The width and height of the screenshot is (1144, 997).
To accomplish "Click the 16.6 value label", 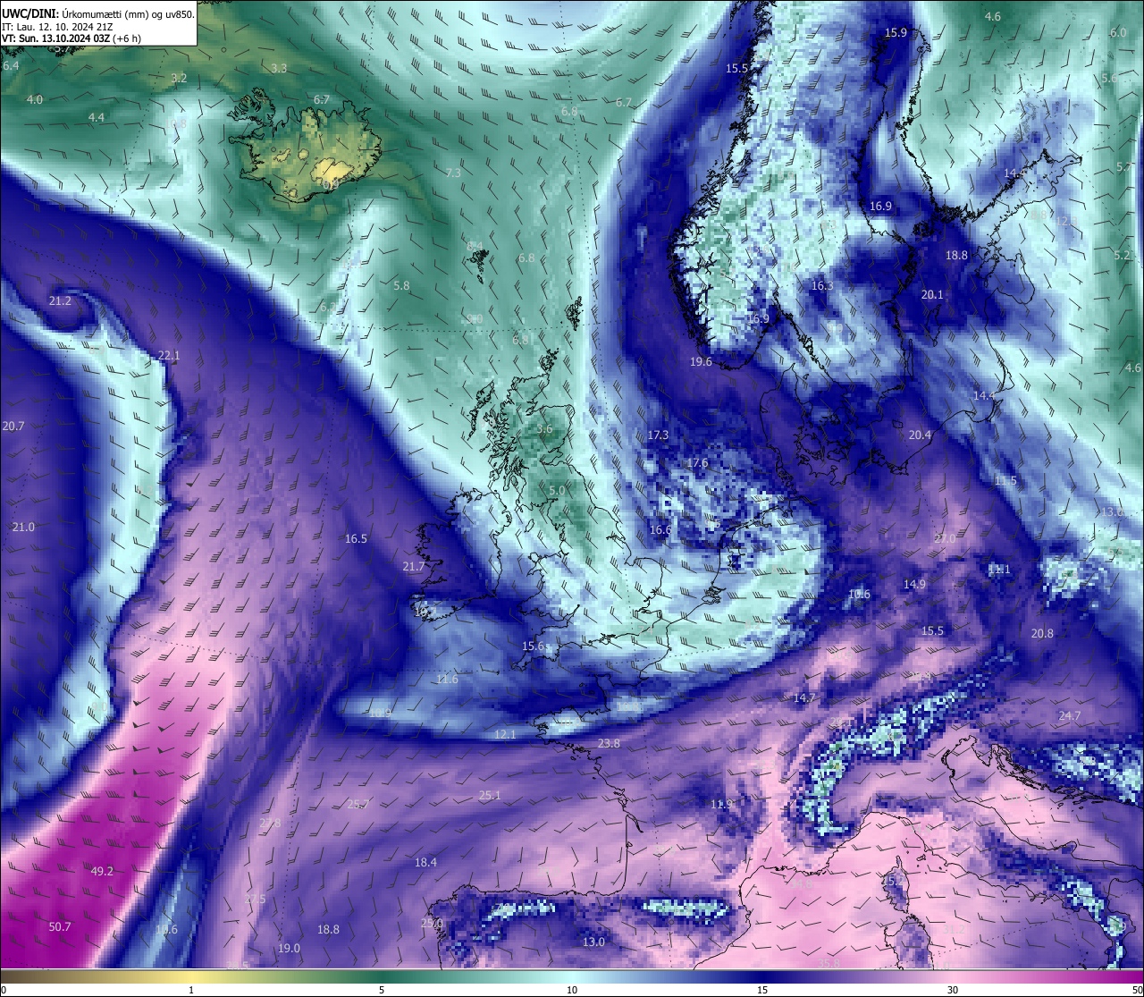I will [x=660, y=529].
